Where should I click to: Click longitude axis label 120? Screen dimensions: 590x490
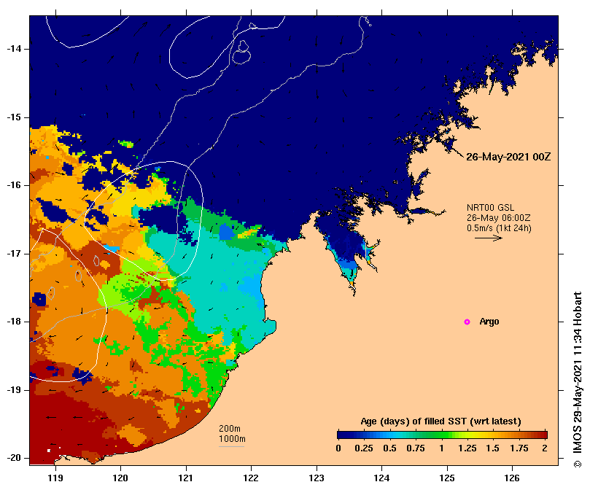click(x=121, y=478)
